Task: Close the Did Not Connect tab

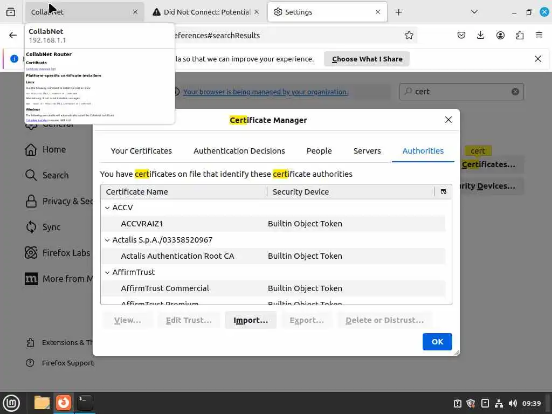Action: [x=257, y=12]
